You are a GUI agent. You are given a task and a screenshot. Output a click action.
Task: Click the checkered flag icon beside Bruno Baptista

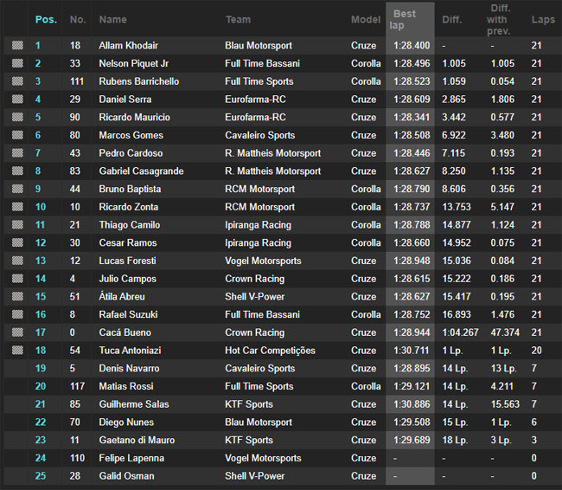(x=17, y=189)
